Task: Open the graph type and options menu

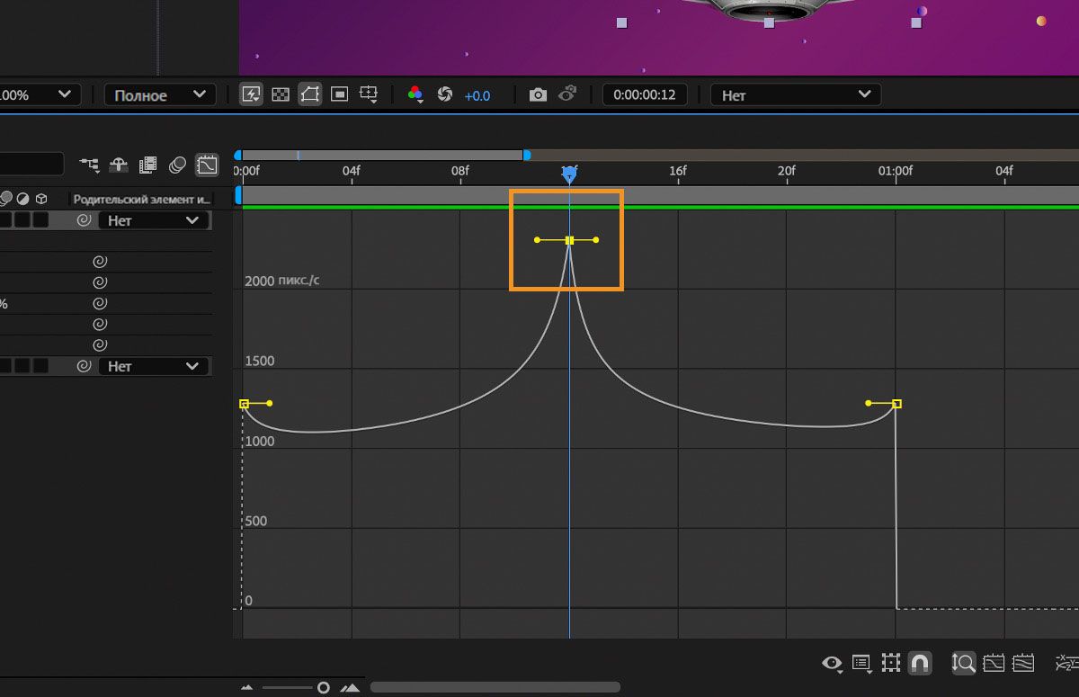Action: tap(861, 664)
